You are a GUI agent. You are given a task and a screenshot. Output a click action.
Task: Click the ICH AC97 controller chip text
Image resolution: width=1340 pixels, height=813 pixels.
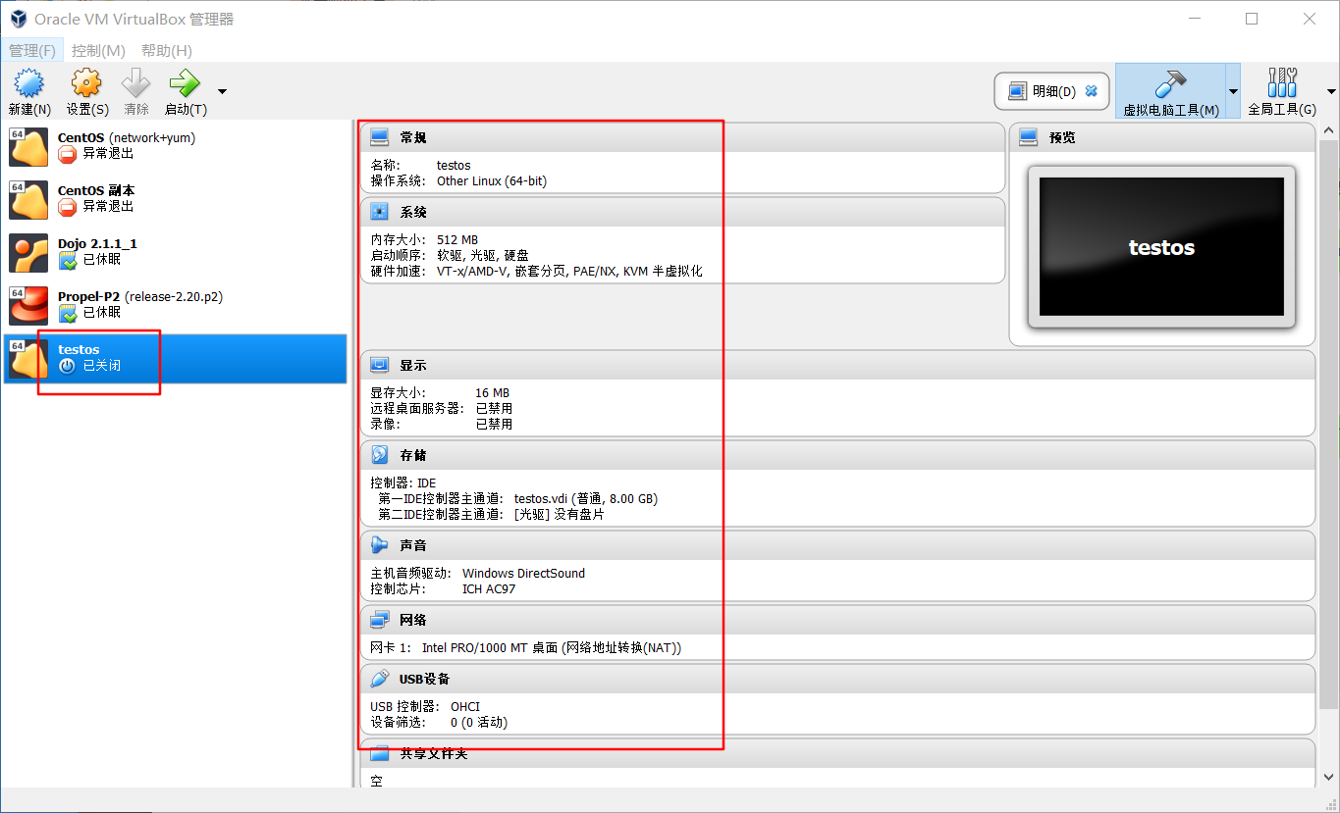point(489,588)
